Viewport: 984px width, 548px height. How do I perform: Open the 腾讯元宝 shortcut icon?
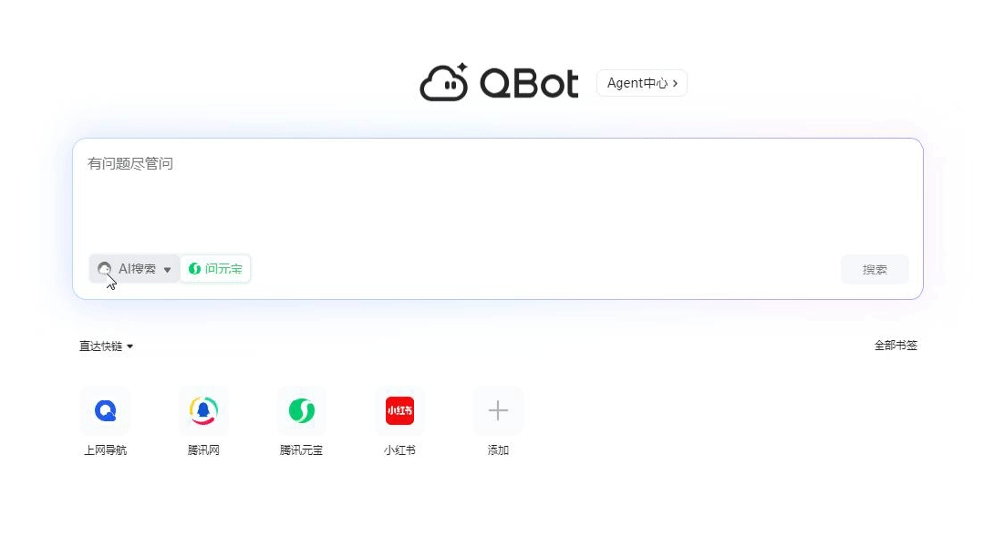[x=301, y=410]
